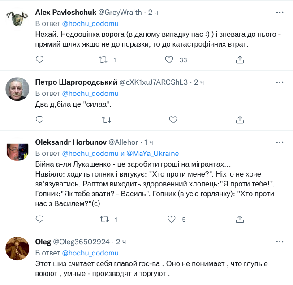The width and height of the screenshot is (293, 285).
Task: Share Alex Pavloshchuk's tweet
Action: click(239, 60)
